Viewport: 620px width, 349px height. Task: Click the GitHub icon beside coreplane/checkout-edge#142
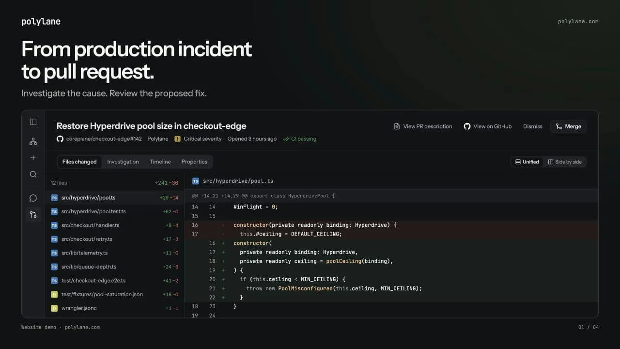coord(60,139)
